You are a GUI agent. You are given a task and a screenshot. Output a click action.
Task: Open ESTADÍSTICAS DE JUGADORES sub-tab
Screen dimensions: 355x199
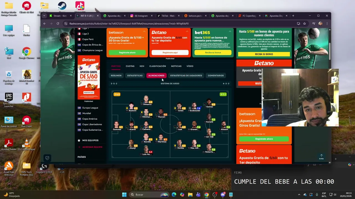(186, 75)
